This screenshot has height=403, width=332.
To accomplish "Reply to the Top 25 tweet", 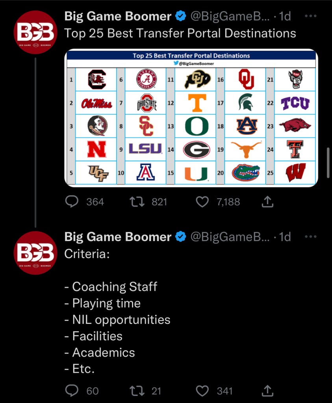I will click(x=72, y=202).
